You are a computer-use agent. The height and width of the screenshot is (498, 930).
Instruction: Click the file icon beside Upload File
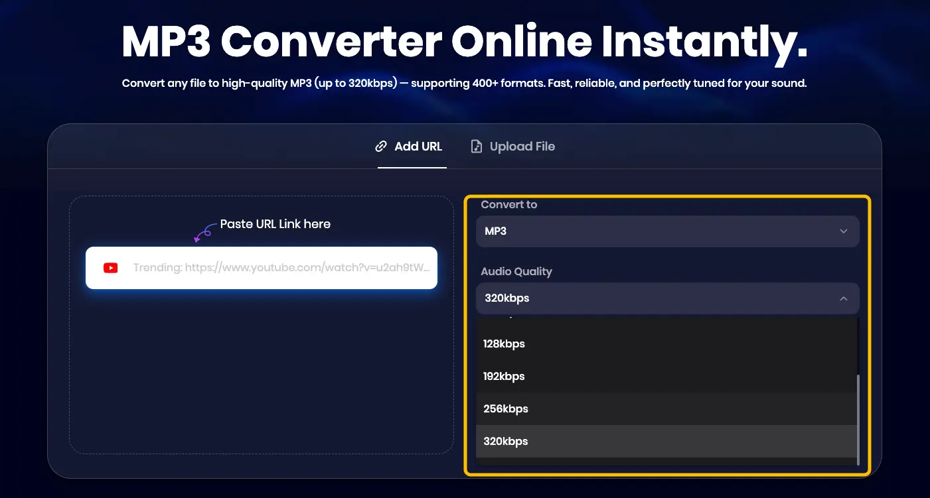tap(476, 147)
